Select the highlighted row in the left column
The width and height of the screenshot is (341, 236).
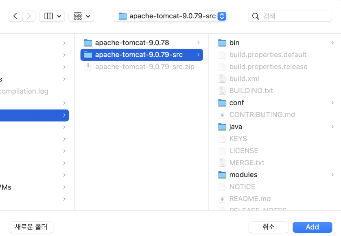[34, 115]
